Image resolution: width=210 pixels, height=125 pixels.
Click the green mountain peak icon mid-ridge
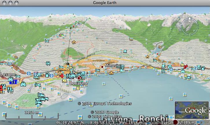(117, 32)
